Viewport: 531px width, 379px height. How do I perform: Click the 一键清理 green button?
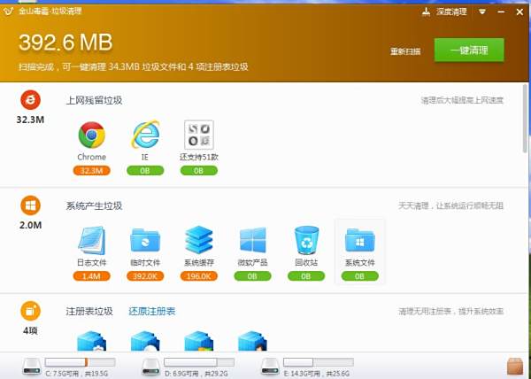coord(469,50)
